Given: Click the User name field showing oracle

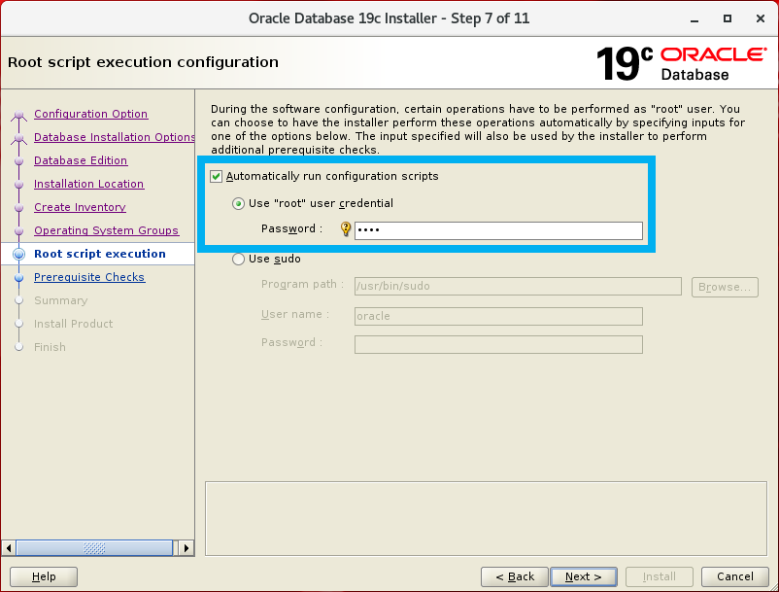Looking at the screenshot, I should (x=498, y=316).
